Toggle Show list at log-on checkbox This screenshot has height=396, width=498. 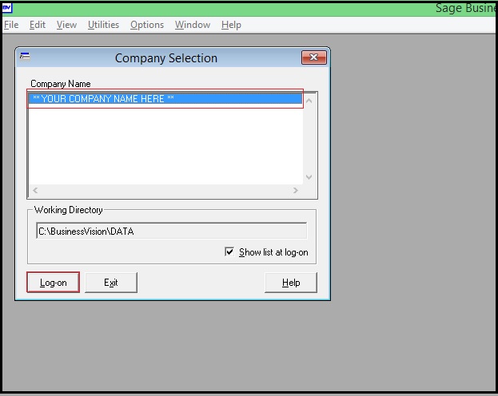[229, 252]
